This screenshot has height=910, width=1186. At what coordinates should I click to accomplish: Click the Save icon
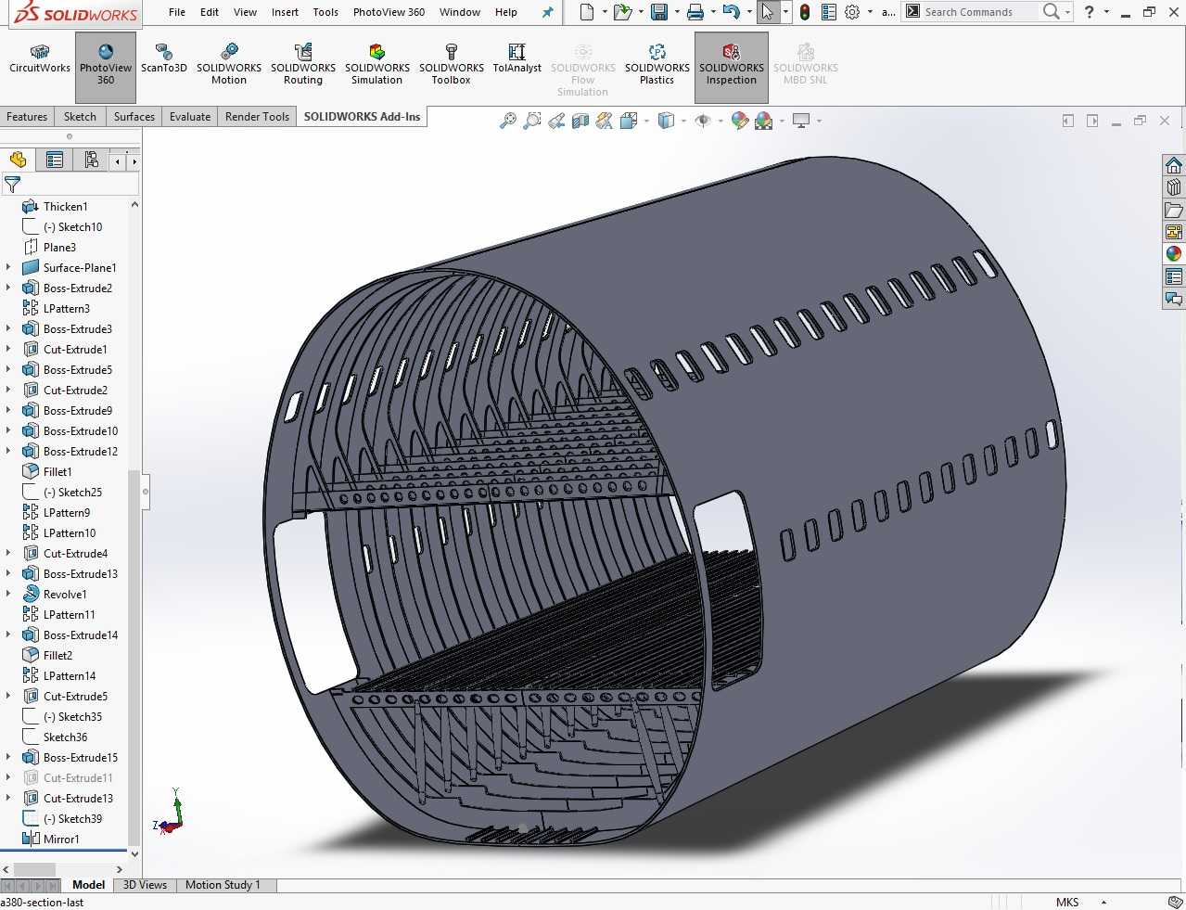[x=659, y=12]
